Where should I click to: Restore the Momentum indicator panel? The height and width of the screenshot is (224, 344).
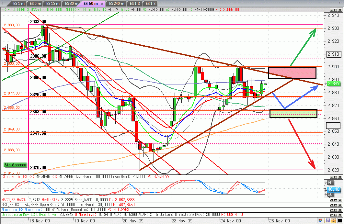(x=332, y=210)
